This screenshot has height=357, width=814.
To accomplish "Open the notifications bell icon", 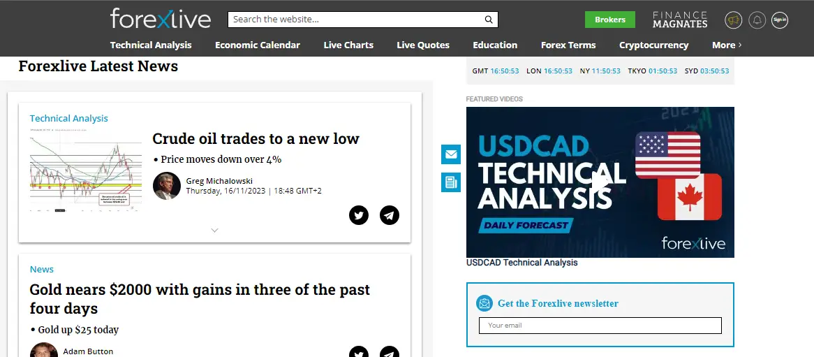I will pos(757,20).
